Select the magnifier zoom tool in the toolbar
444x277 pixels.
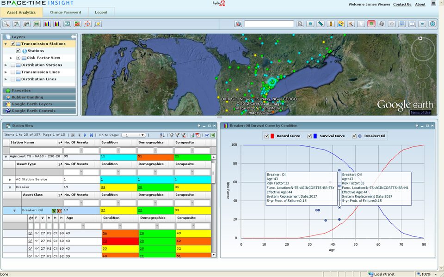coord(6,24)
